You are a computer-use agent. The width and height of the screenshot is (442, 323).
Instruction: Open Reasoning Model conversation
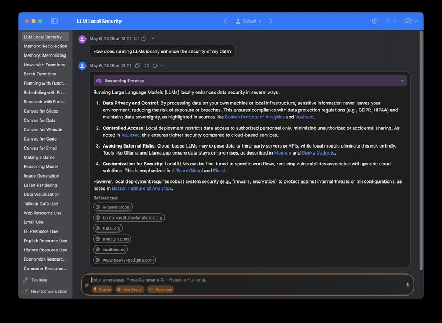tap(45, 167)
